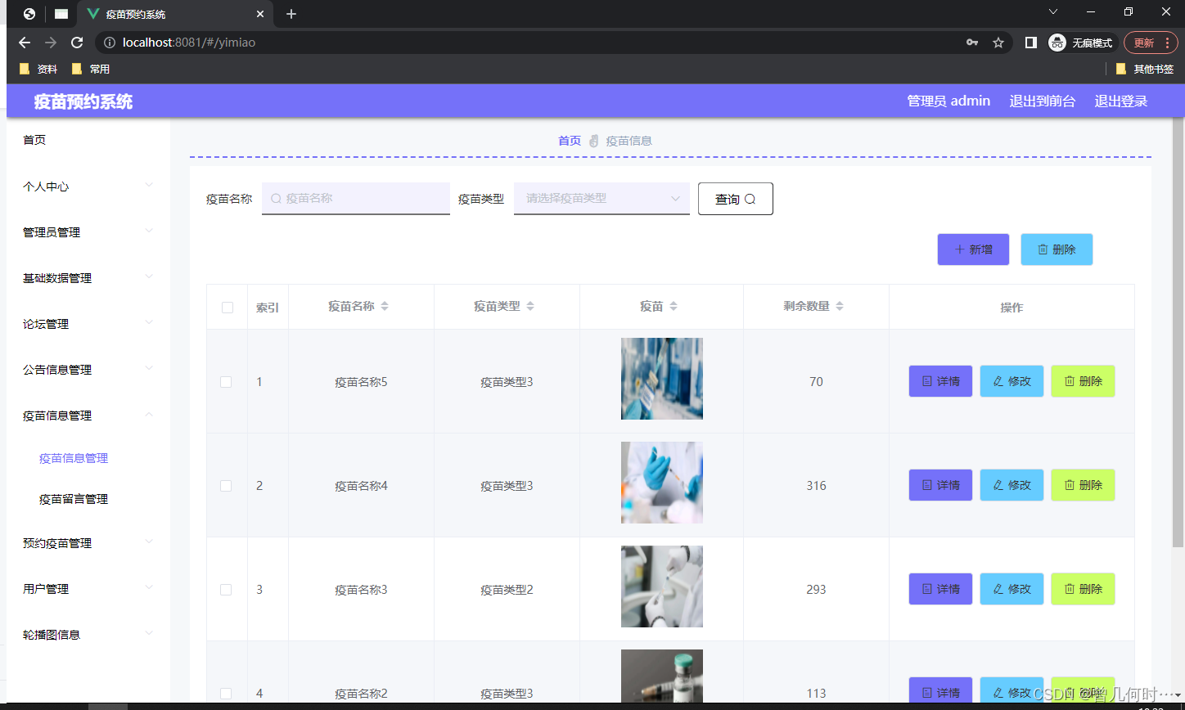This screenshot has width=1185, height=710.
Task: Sort by 疫苗类型 column sort arrows
Action: coord(530,306)
